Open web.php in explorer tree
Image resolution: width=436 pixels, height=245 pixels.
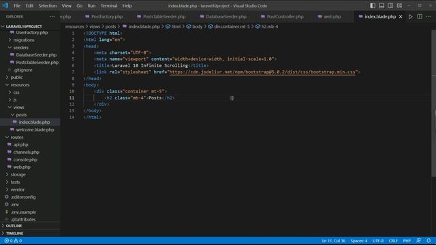(x=22, y=167)
